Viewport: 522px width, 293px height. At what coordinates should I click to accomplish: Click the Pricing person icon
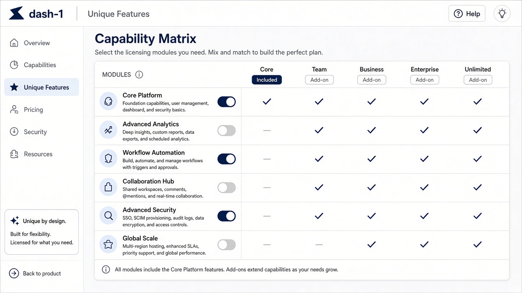tap(14, 109)
